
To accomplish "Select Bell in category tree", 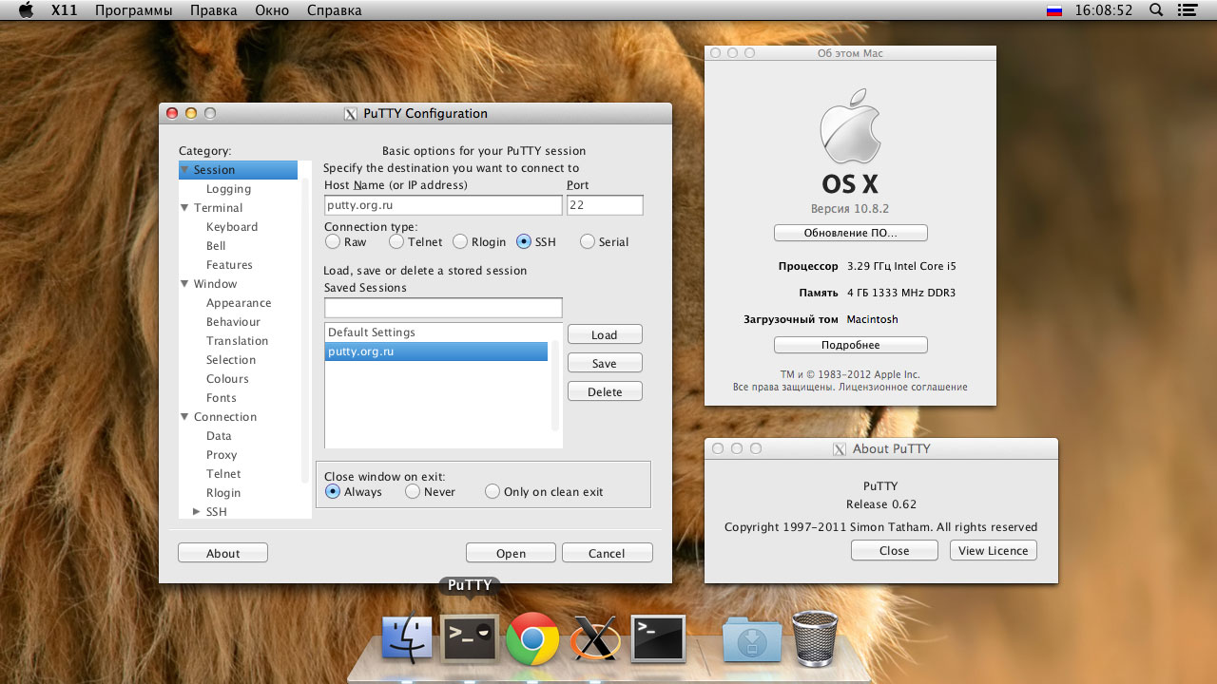I will [x=216, y=246].
